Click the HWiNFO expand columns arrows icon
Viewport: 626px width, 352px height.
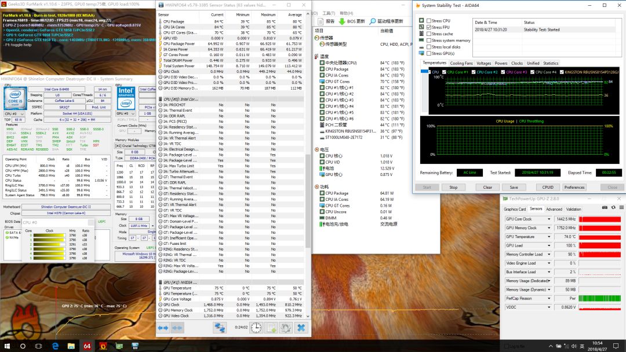(x=163, y=328)
